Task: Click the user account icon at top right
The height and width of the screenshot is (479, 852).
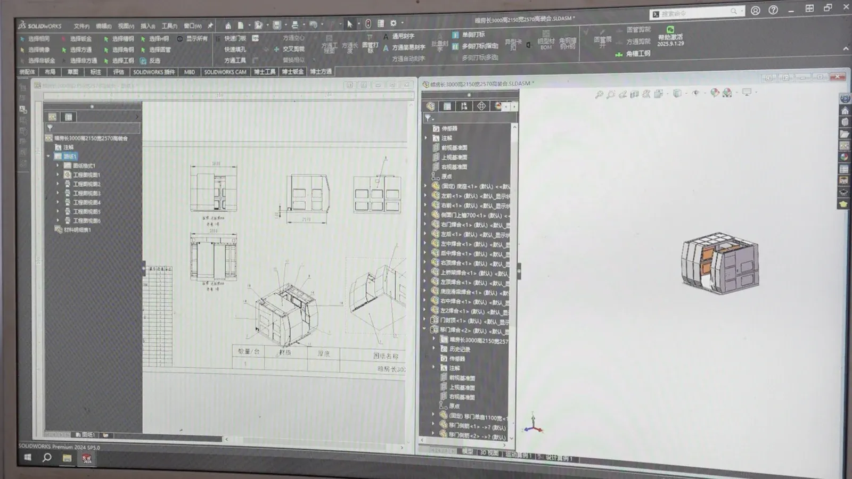Action: coord(755,11)
